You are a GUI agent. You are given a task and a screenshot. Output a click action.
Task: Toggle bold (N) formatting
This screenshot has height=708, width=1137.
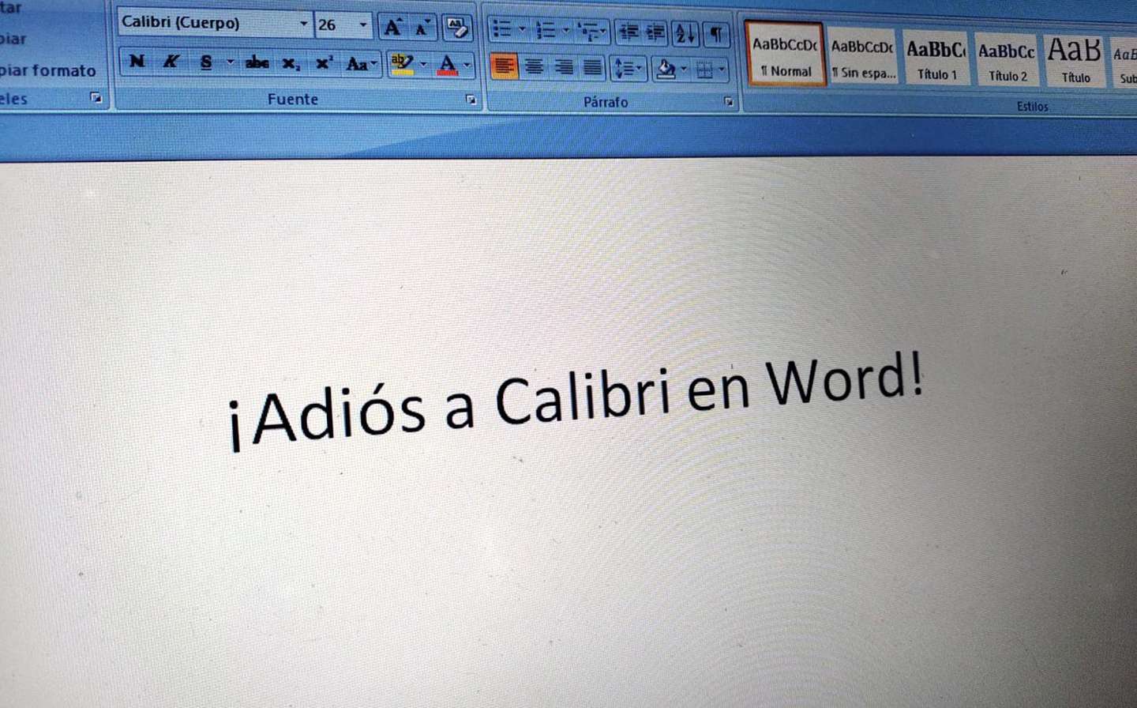tap(137, 61)
